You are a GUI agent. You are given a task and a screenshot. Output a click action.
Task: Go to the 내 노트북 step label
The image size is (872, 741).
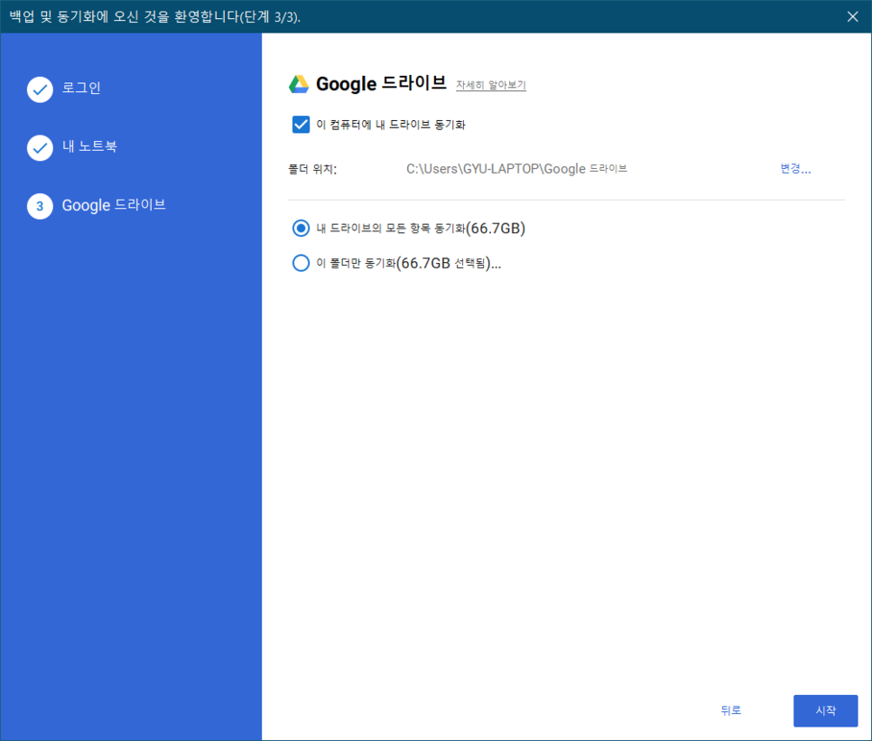(x=89, y=146)
